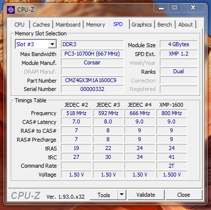211x210 pixels.
Task: Minimize the CPU-Z window
Action: coord(161,8)
